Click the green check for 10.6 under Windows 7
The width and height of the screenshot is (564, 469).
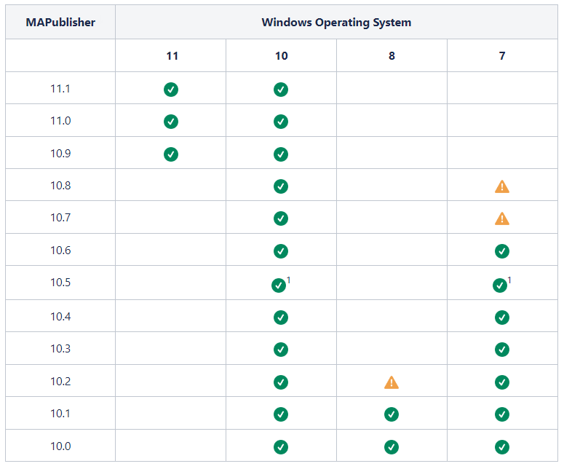pos(502,251)
